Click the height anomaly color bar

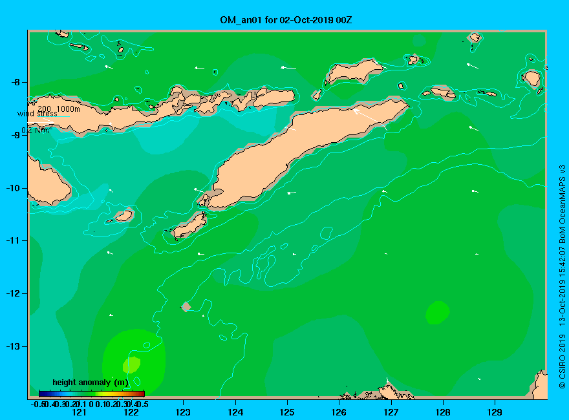tap(92, 394)
